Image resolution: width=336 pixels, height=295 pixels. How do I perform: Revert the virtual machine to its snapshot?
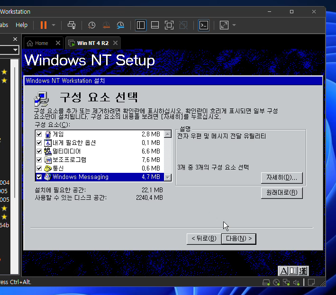pyautogui.click(x=106, y=25)
